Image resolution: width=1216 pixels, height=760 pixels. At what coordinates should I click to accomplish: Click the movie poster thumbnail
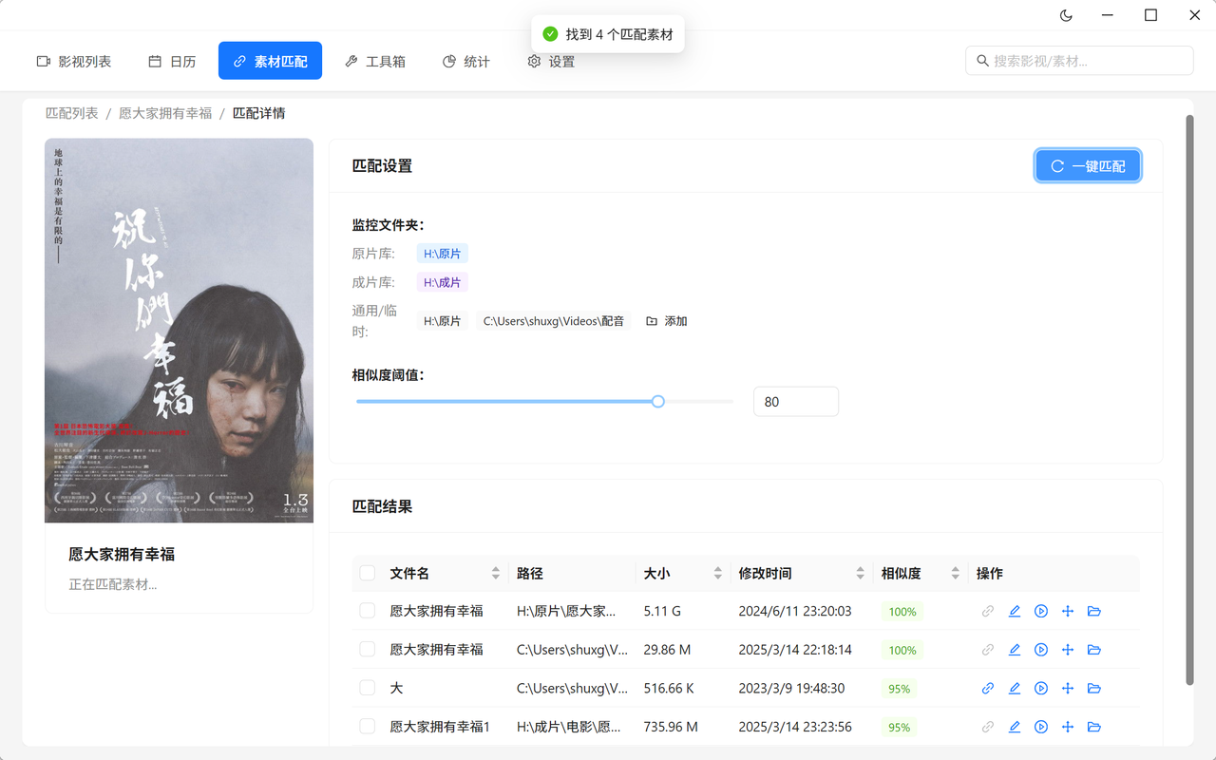[179, 331]
